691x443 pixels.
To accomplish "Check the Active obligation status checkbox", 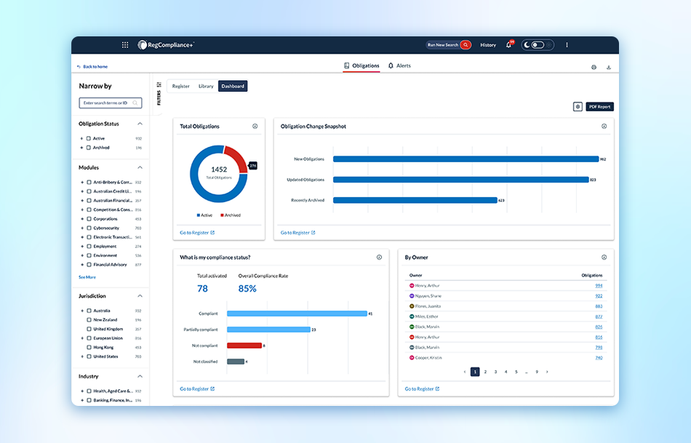I will [87, 138].
